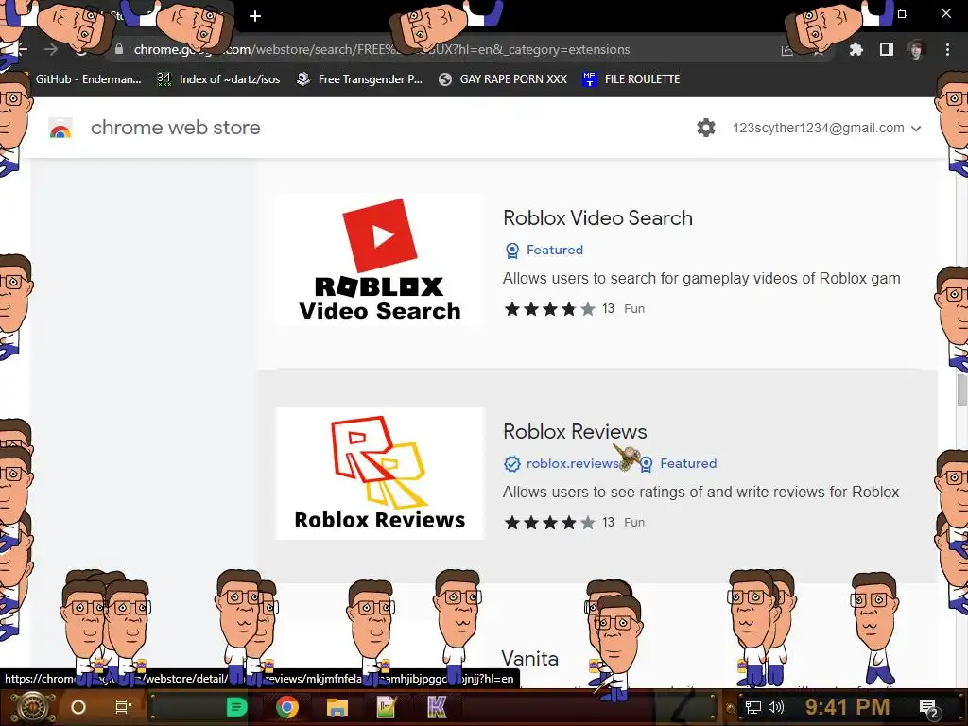
Task: Open the notification center with 2 alerts
Action: [928, 709]
